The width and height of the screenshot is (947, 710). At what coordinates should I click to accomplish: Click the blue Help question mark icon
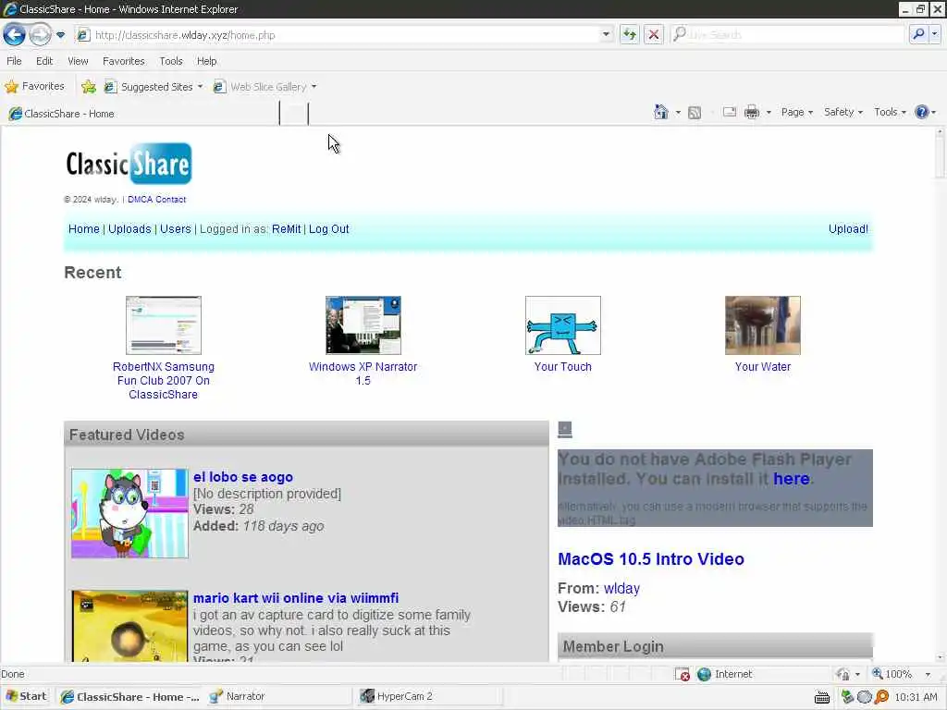tap(922, 112)
